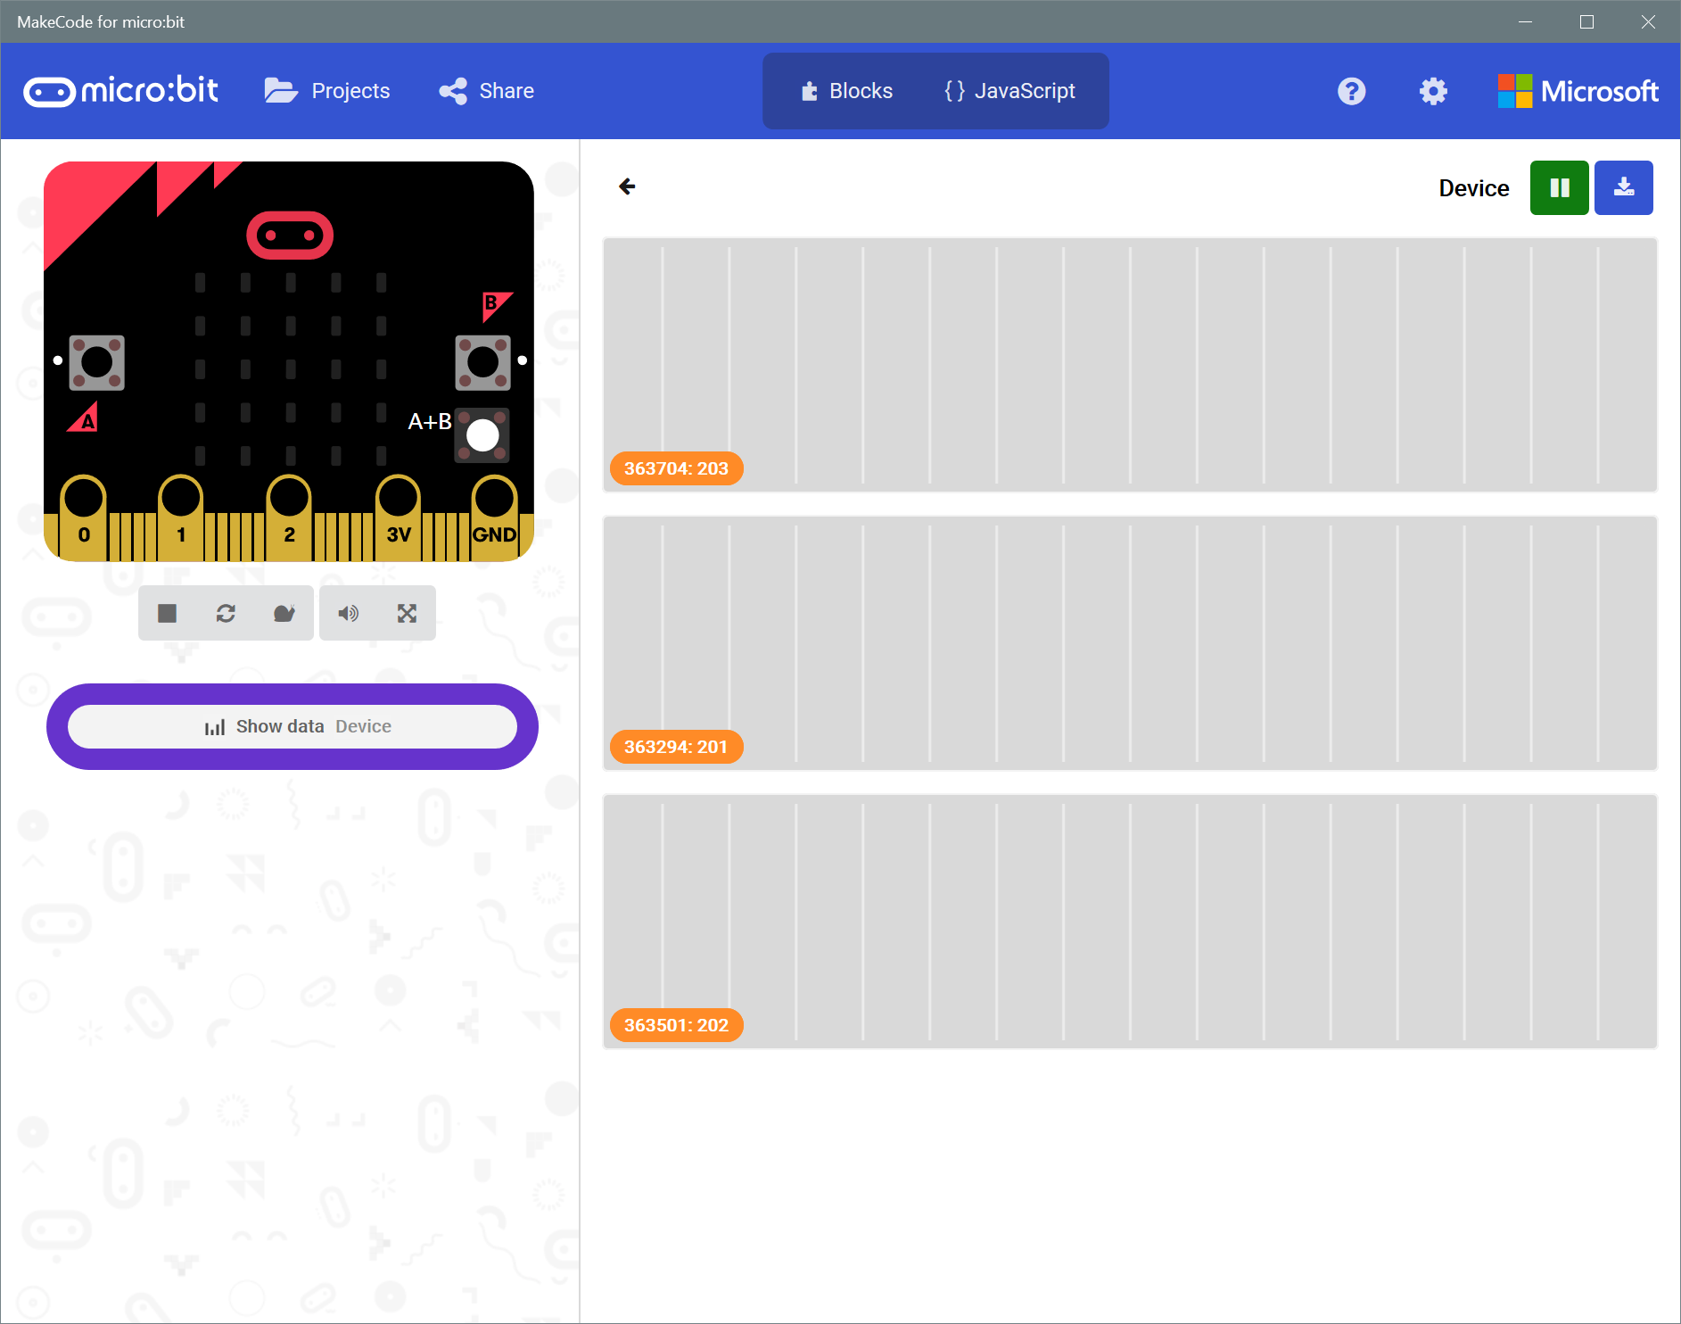Click the A+B combined button
1681x1324 pixels.
482,435
